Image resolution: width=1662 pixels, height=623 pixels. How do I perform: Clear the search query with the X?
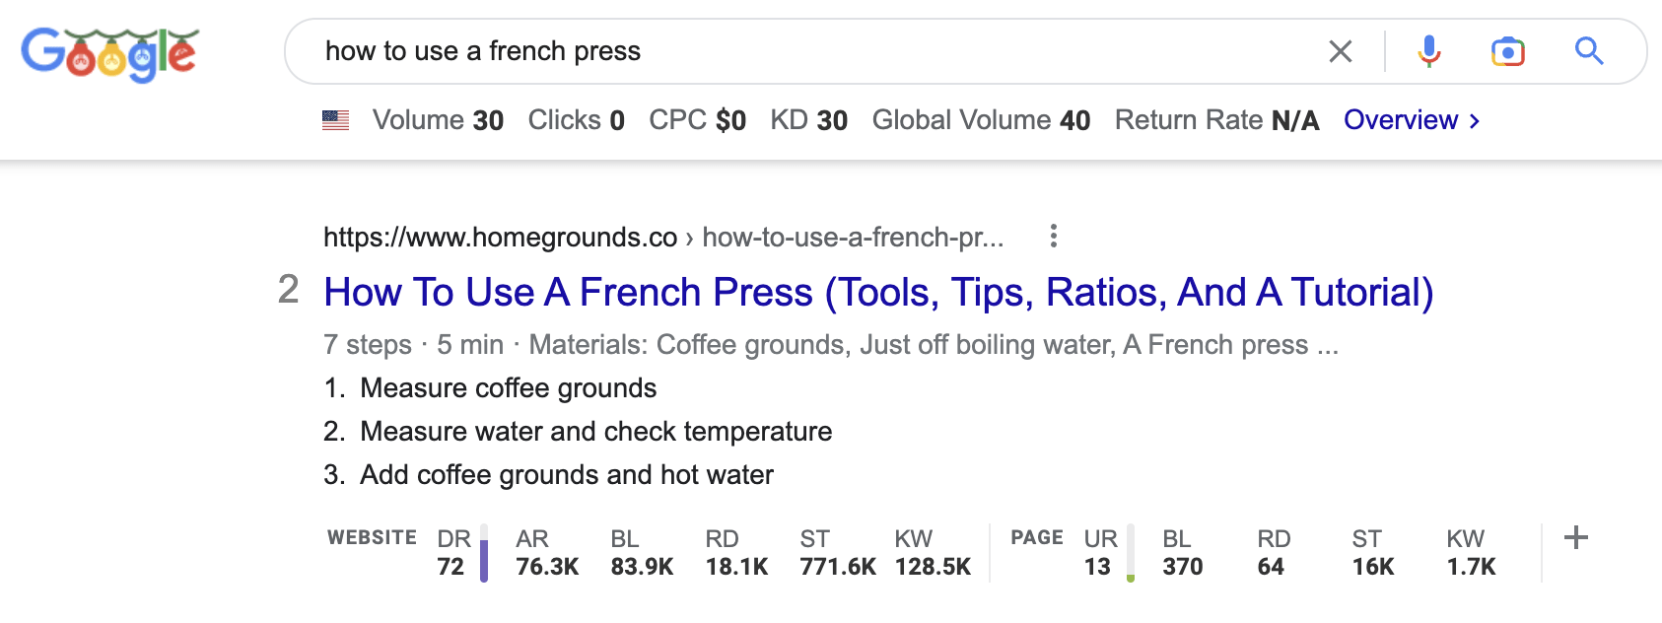coord(1341,51)
